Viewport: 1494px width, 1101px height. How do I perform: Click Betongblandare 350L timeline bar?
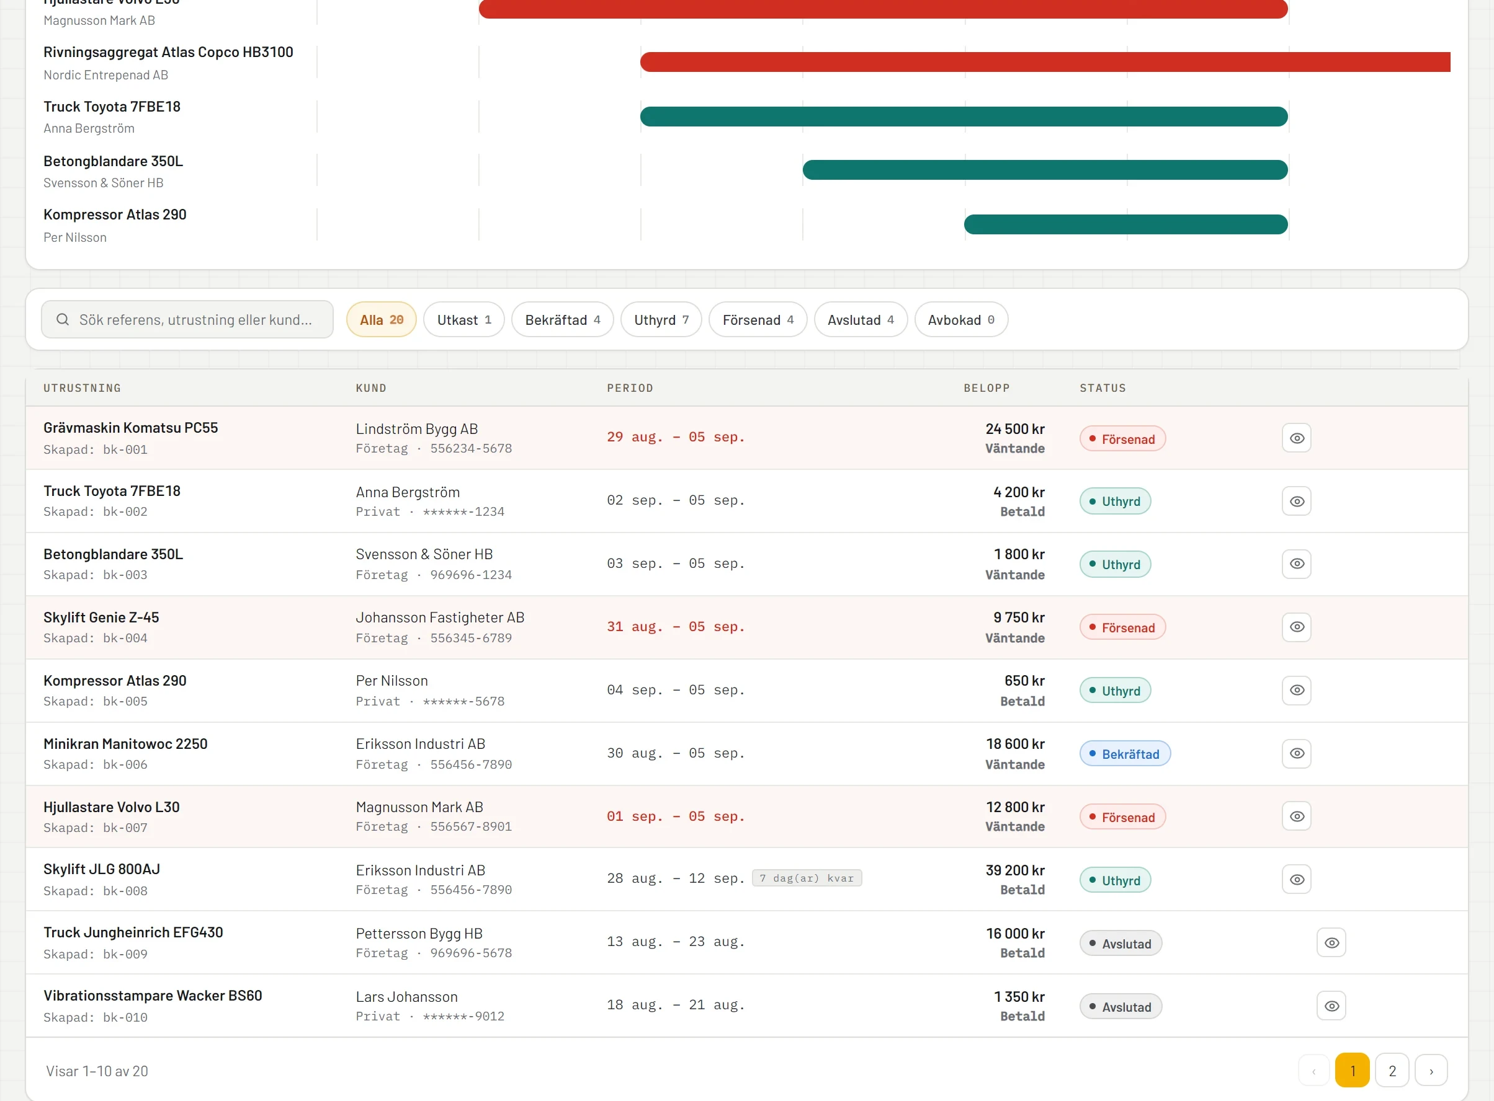click(x=1045, y=170)
